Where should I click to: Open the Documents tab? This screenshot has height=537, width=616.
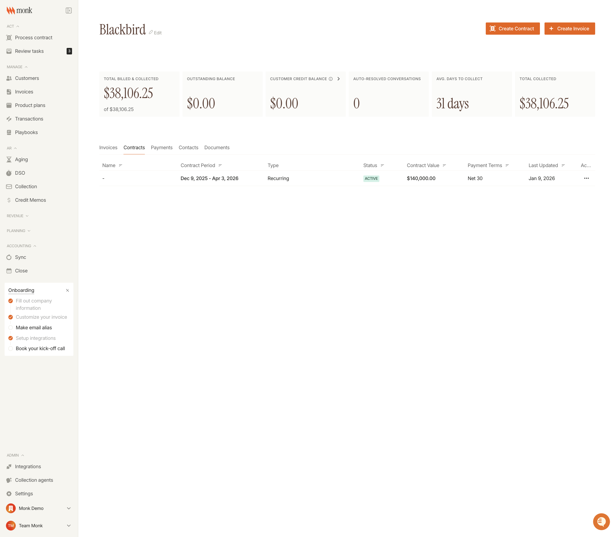(x=217, y=147)
